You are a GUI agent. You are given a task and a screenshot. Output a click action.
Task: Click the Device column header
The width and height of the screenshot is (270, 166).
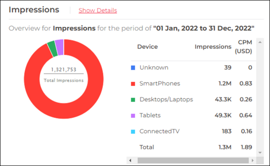pos(147,46)
